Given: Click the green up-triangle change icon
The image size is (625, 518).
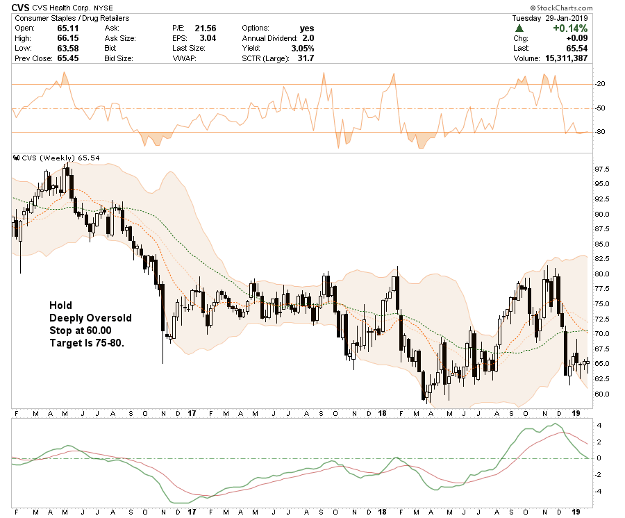Looking at the screenshot, I should [519, 28].
